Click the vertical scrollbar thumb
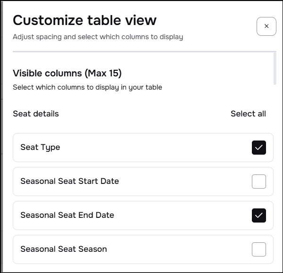 click(x=275, y=68)
